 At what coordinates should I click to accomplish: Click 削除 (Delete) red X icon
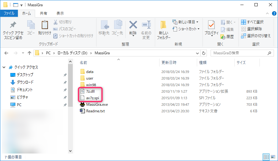(133, 25)
